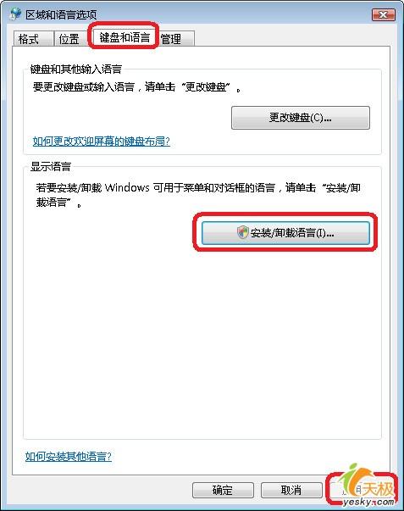Screen dimensions: 404x511
Task: Open the 位置 tab
Action: (71, 39)
